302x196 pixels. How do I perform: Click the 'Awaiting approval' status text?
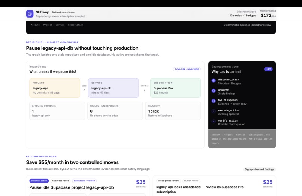click(229, 114)
